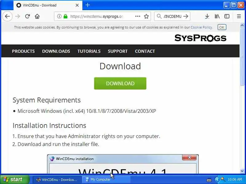Click the "System Requirements" heading
This screenshot has width=246, height=184.
point(47,100)
